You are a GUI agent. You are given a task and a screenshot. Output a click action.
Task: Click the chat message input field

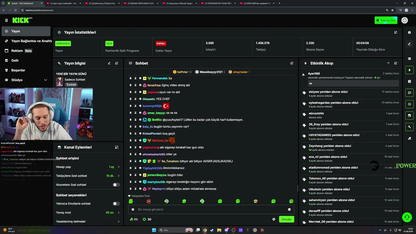point(212,210)
